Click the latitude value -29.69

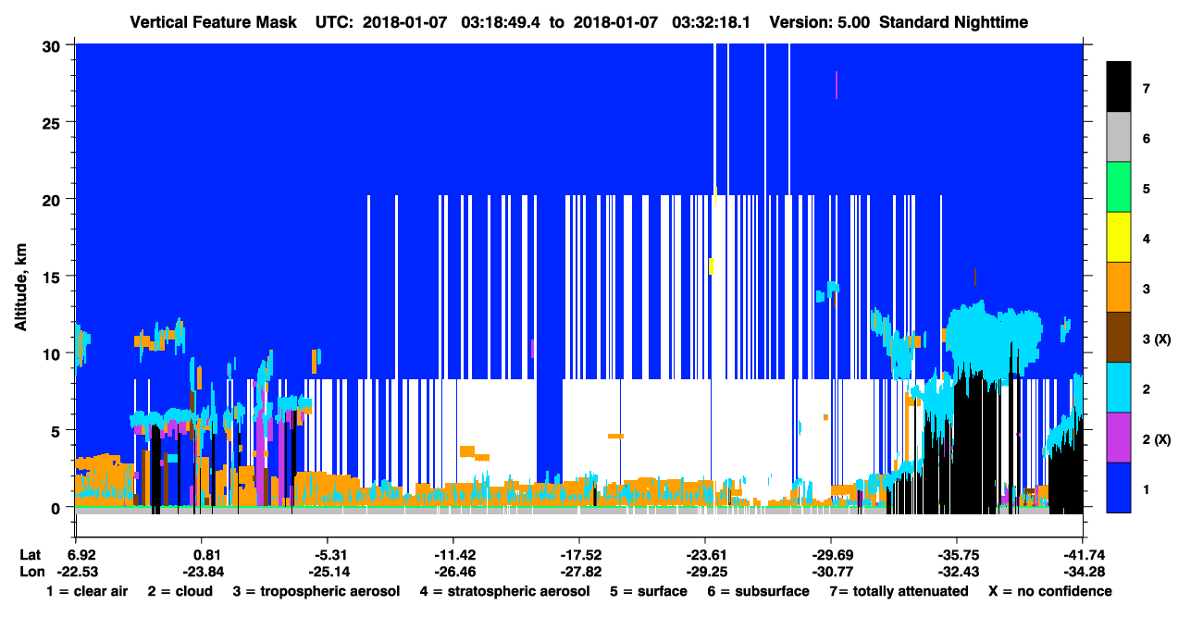(x=831, y=555)
